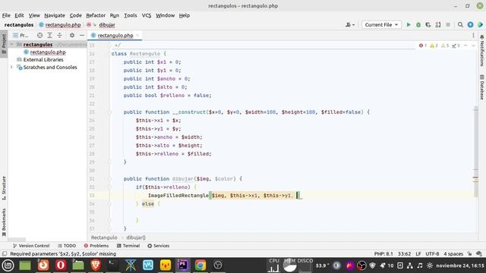
Task: Open the Services tool window
Action: 158,246
